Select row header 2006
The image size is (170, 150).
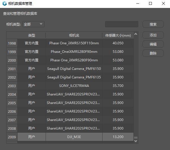pos(12,111)
